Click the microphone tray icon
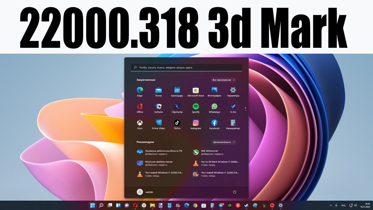373x210 pixels. pyautogui.click(x=336, y=205)
